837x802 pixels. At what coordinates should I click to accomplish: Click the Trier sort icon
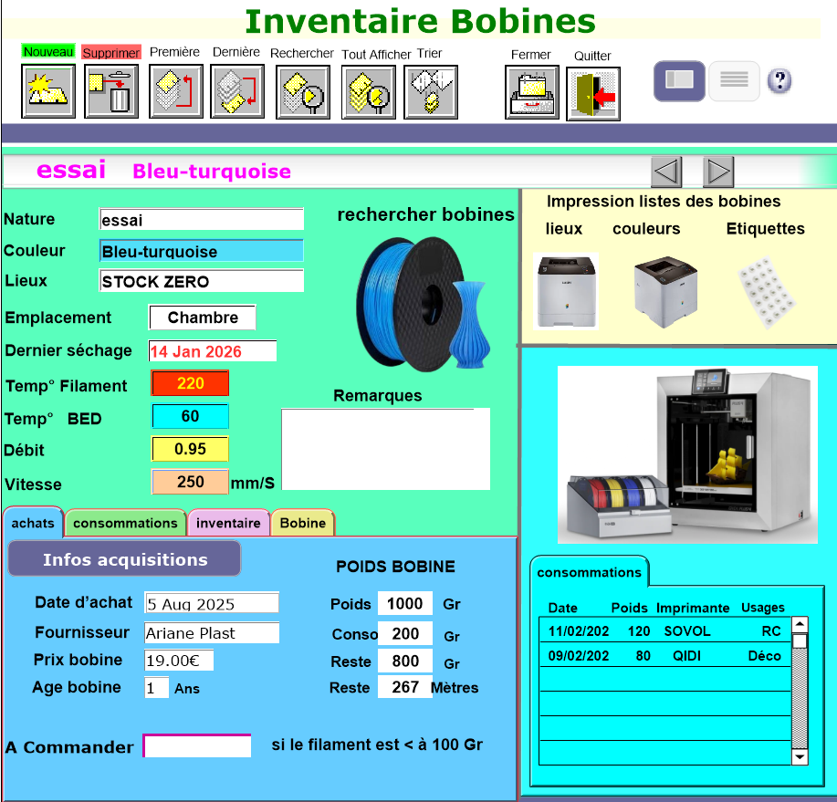(x=431, y=92)
